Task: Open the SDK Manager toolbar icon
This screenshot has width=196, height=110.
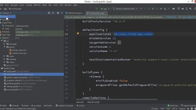Action: click(190, 9)
